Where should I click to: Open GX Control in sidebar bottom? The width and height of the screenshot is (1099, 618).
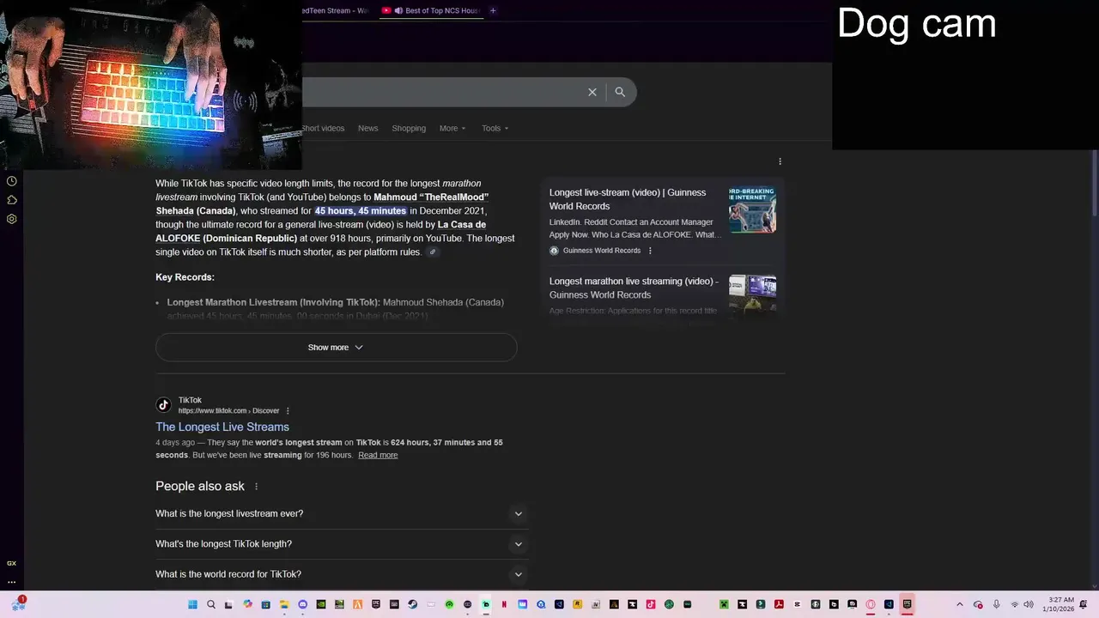12,563
